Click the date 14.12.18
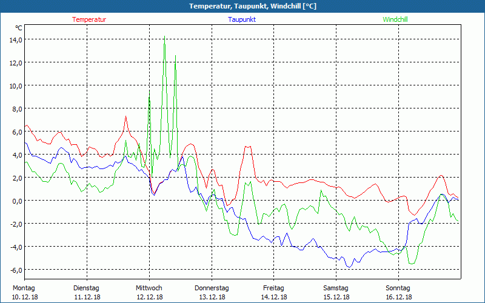485x303 pixels. [274, 298]
